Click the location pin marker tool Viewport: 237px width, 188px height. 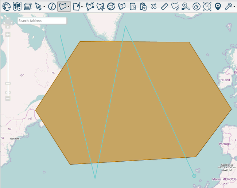point(218,6)
